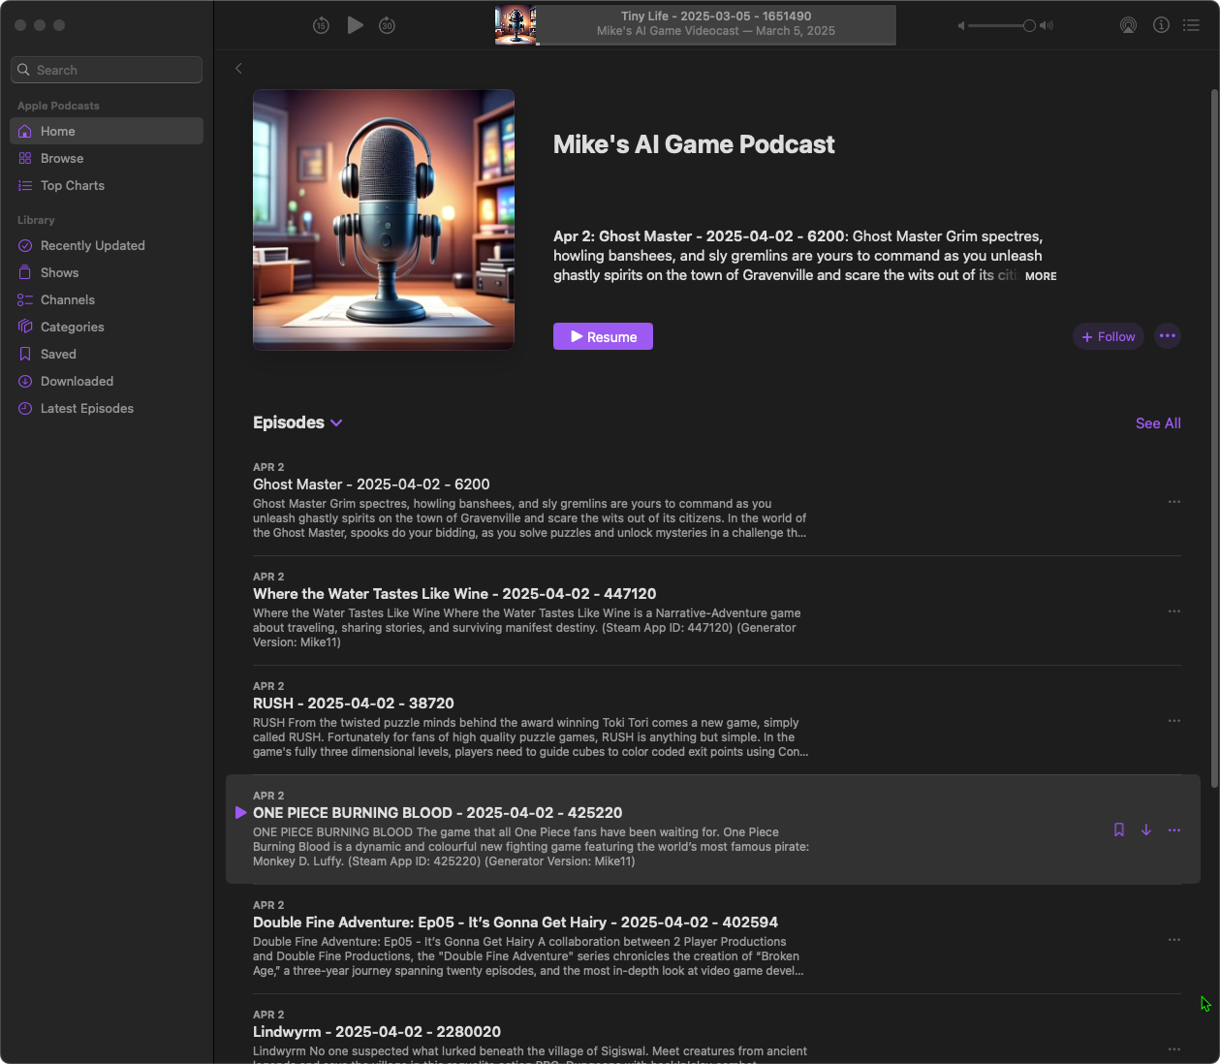Click the play button in the toolbar
Viewport: 1220px width, 1064px height.
356,25
